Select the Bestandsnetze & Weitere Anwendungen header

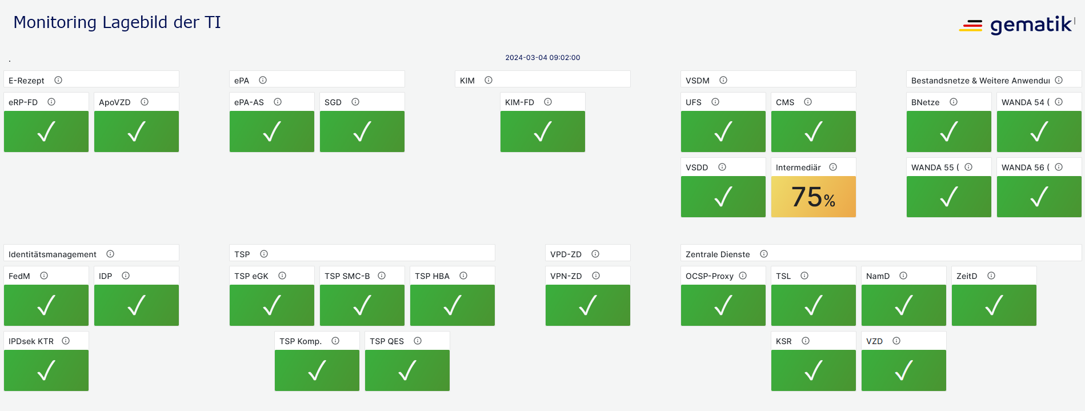tap(980, 81)
